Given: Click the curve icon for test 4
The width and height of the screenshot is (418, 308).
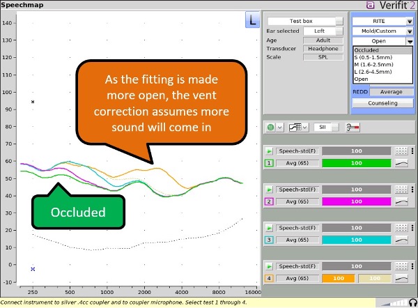Looking at the screenshot, I should pos(401,279).
